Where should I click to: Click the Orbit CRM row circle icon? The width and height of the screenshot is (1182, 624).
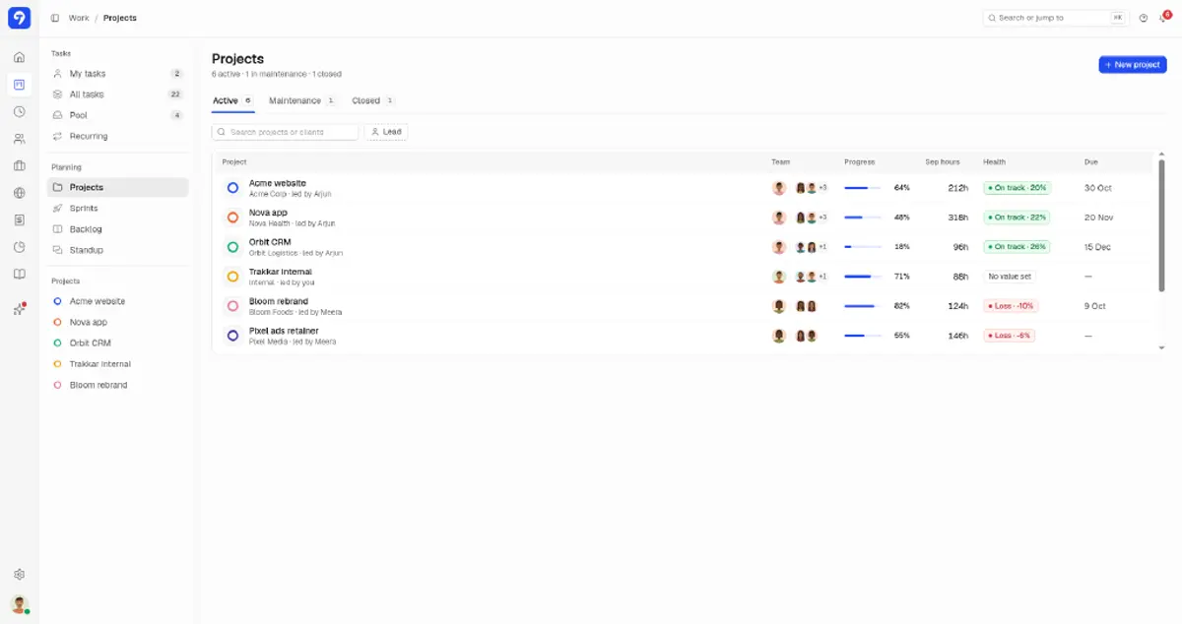click(x=232, y=247)
